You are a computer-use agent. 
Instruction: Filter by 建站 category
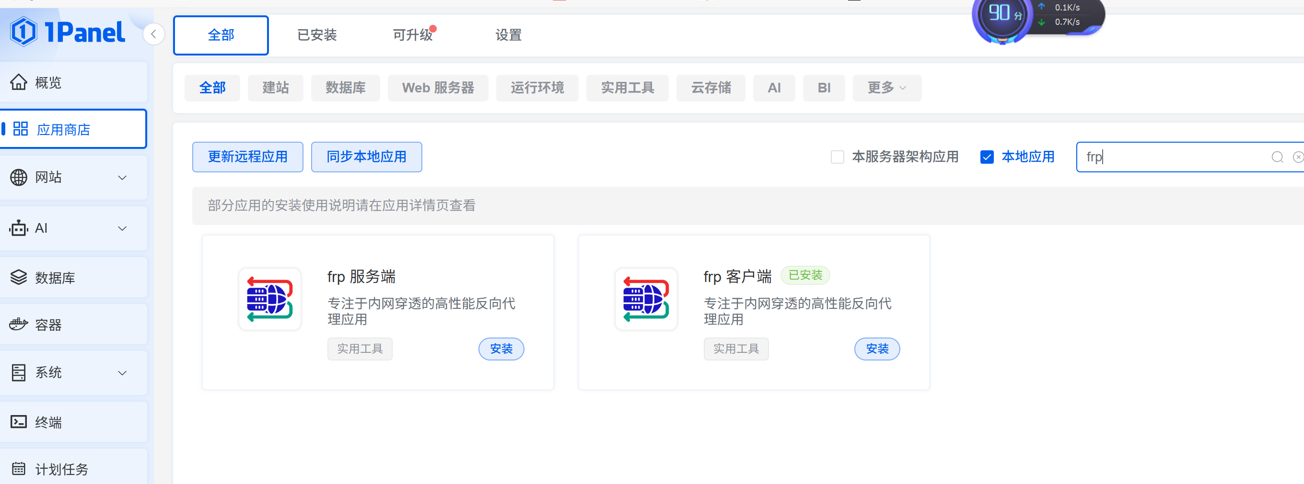pos(275,88)
